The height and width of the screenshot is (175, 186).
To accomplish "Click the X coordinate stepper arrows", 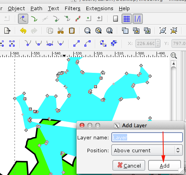I will coord(158,43).
